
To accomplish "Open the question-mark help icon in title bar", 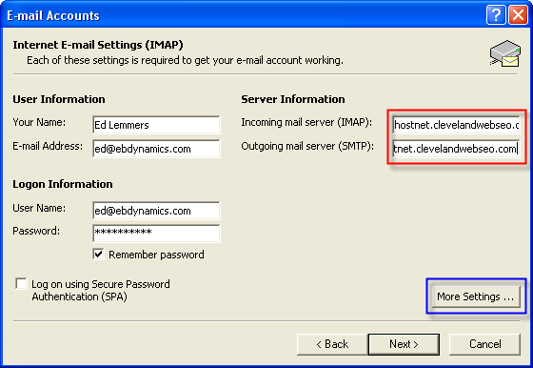I will click(496, 15).
